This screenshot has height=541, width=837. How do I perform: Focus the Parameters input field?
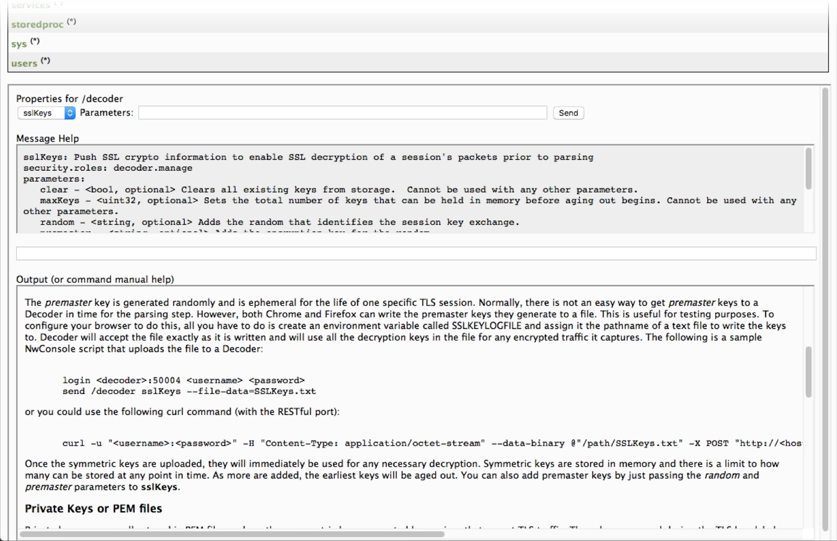tap(342, 113)
